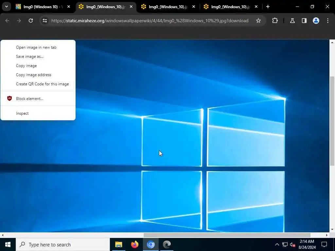335x251 pixels.
Task: Open Microsoft Edge from taskbar
Action: coord(167,244)
